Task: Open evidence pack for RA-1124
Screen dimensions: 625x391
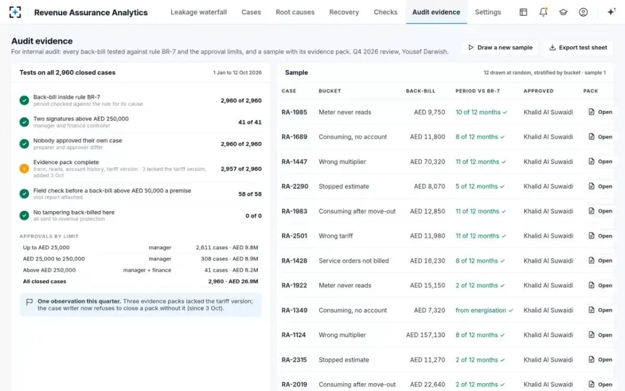Action: [x=600, y=335]
